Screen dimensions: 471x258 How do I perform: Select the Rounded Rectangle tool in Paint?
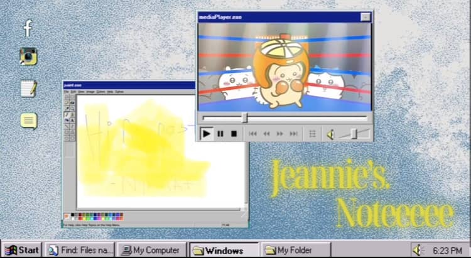click(72, 138)
